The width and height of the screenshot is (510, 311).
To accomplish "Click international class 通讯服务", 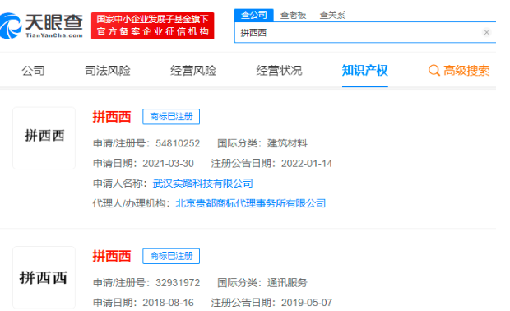I will [287, 283].
